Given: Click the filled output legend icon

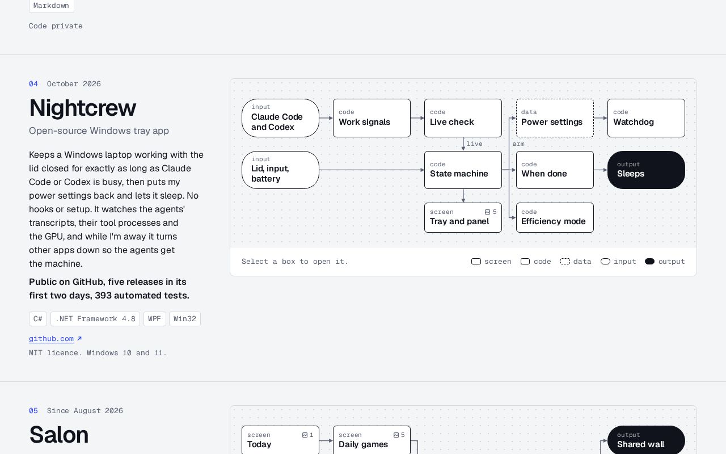Looking at the screenshot, I should pos(649,262).
